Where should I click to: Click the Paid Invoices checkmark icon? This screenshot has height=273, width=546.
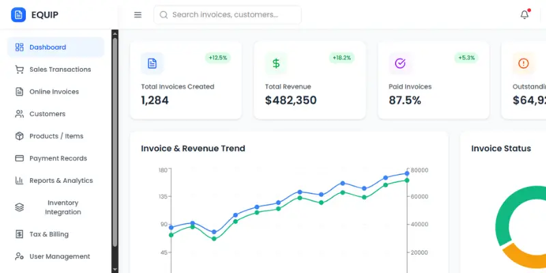[x=400, y=63]
